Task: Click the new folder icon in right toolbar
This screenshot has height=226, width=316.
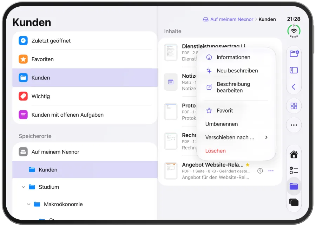Action: (294, 54)
